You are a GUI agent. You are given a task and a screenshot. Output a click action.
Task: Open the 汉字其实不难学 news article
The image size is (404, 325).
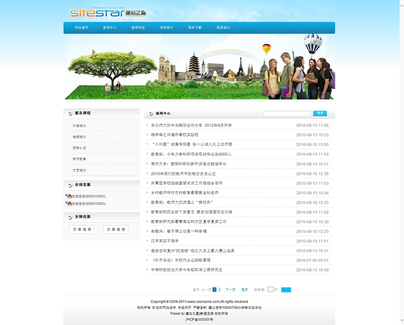(165, 241)
